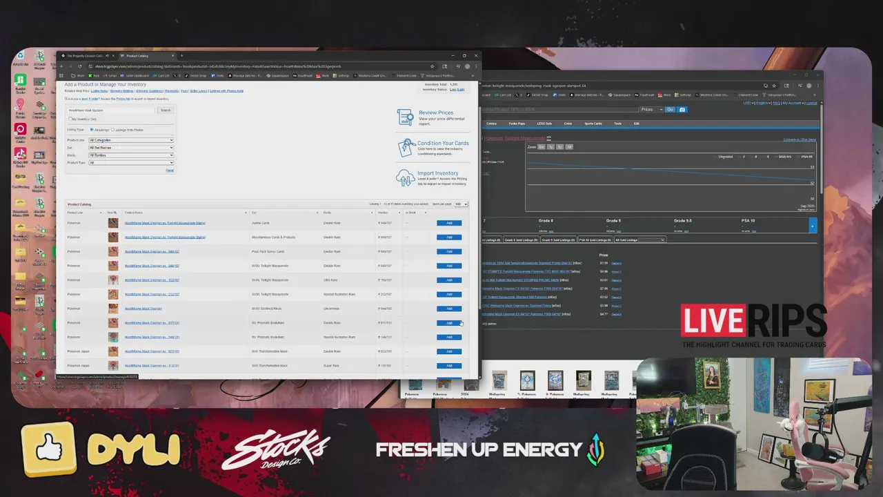Change the Items per page dropdown
The height and width of the screenshot is (497, 883).
[461, 204]
